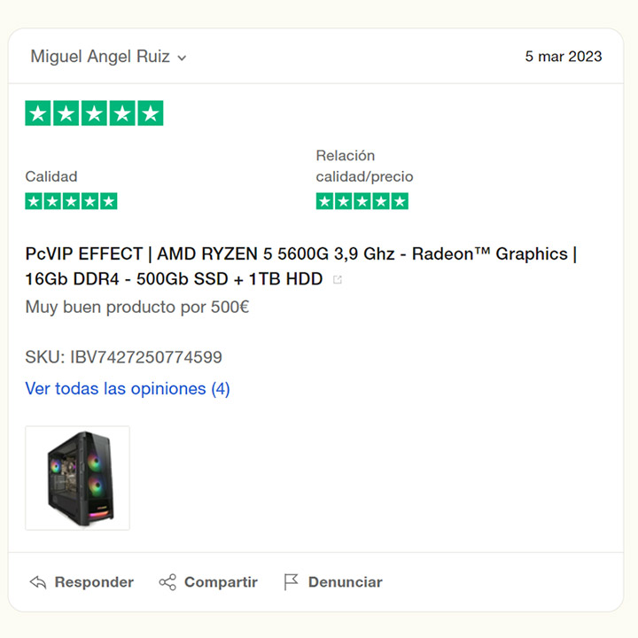Click the first star of the overall rating
The height and width of the screenshot is (638, 638).
click(38, 113)
